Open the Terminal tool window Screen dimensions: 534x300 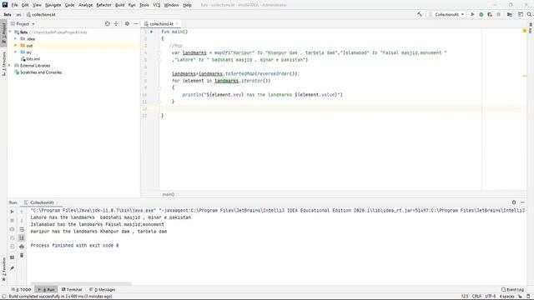[72, 289]
